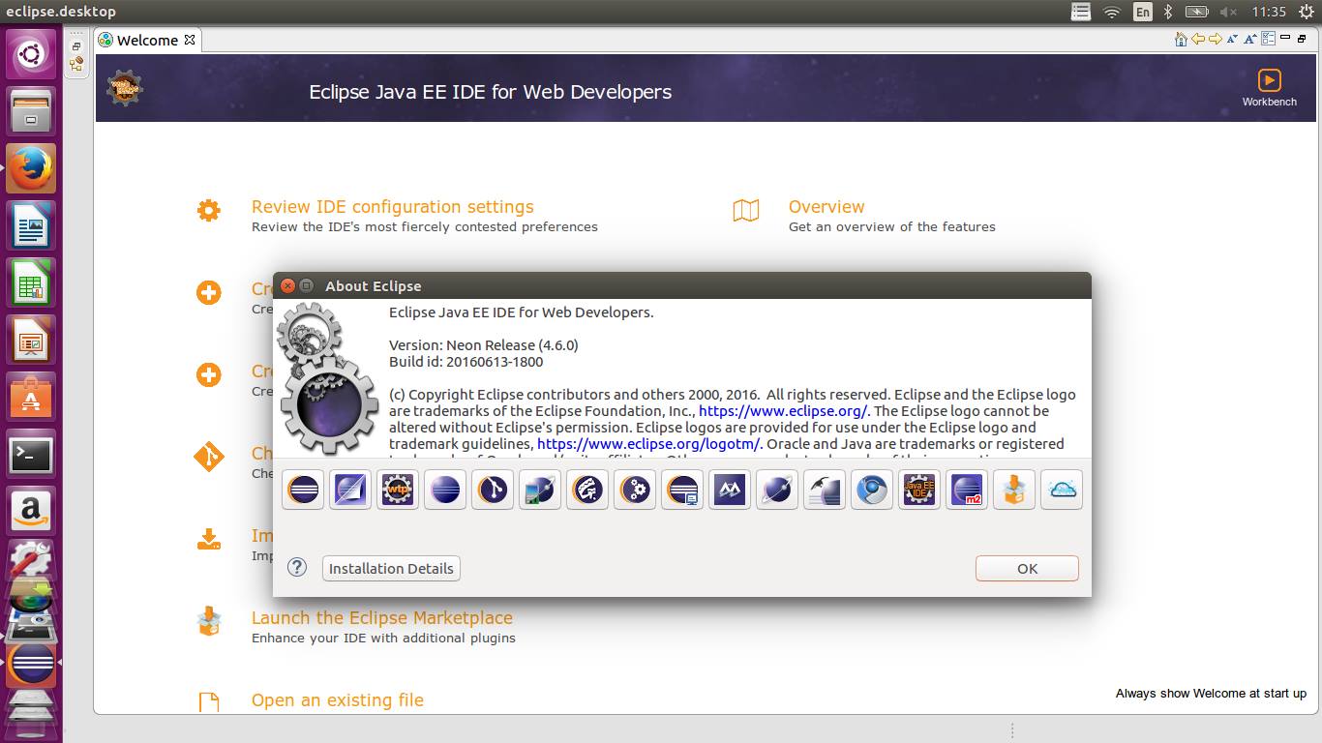Navigate back with the yellow left arrow

pos(1198,39)
